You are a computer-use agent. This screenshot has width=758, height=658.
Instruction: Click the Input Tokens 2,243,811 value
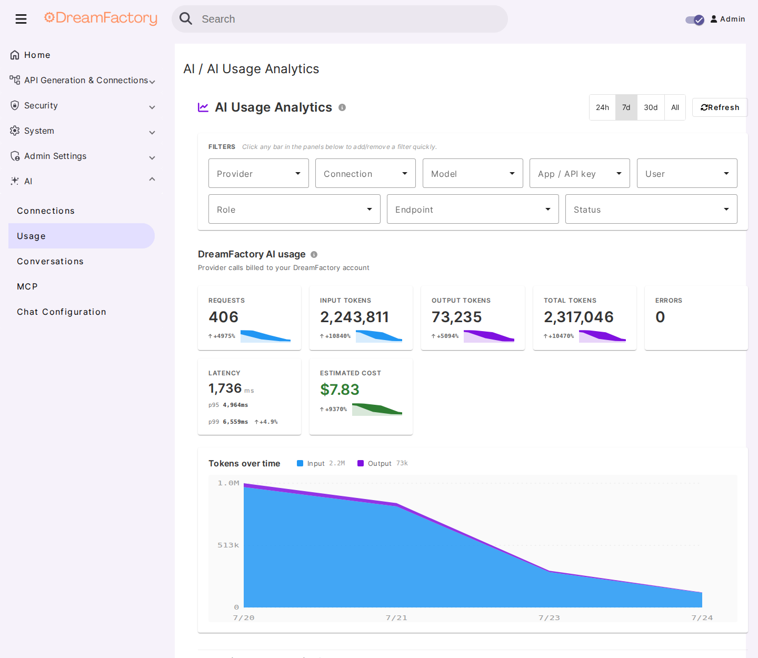[x=354, y=317]
